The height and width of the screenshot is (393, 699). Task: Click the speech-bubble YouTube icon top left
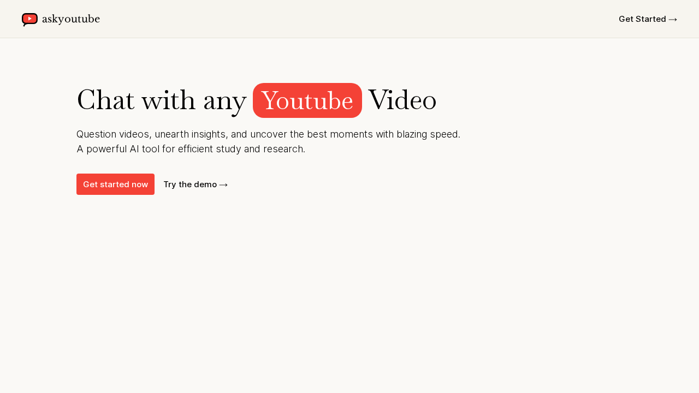point(29,18)
